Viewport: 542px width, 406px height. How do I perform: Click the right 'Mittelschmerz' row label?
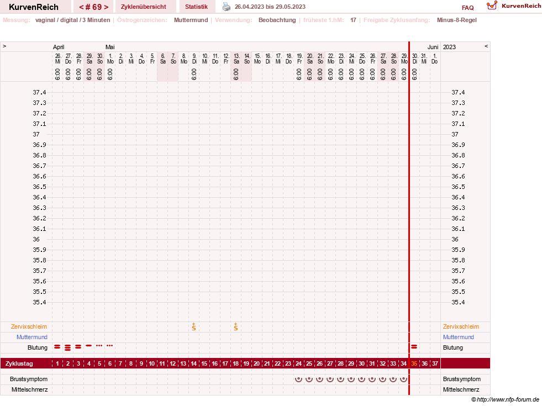coord(461,389)
